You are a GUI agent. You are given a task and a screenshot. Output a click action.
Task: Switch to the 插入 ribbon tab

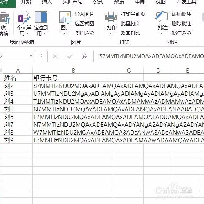(x=47, y=2)
